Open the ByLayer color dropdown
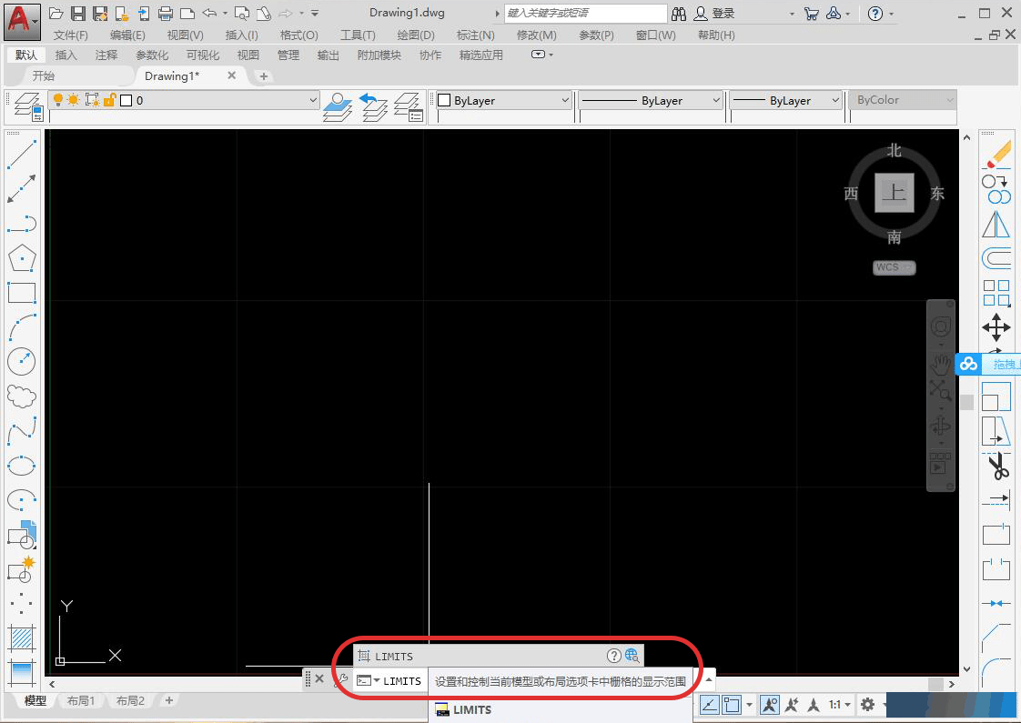The height and width of the screenshot is (723, 1021). (x=564, y=100)
